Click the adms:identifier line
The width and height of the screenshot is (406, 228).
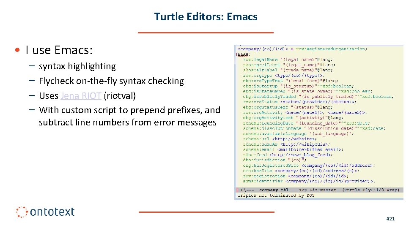pyautogui.click(x=309, y=181)
